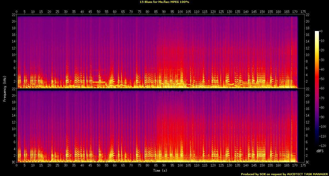Click the 100 second mark on top time axis
The width and height of the screenshot is (329, 176).
pos(180,12)
